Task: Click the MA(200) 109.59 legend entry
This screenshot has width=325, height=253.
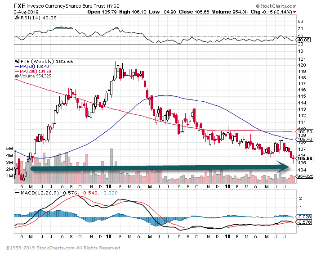Action: (36, 72)
